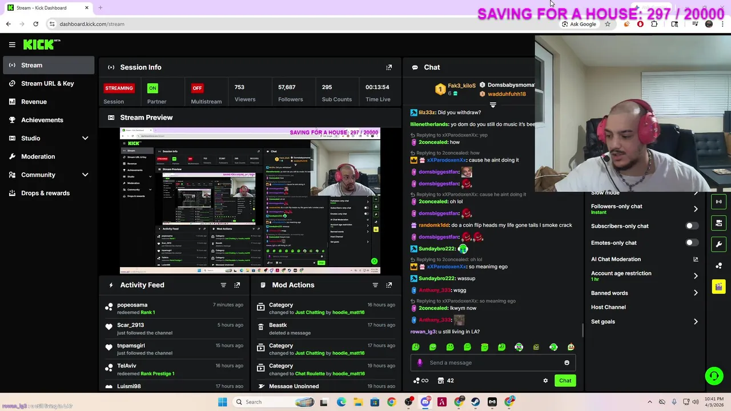Click the Ask Google button
The image size is (731, 411).
point(579,24)
